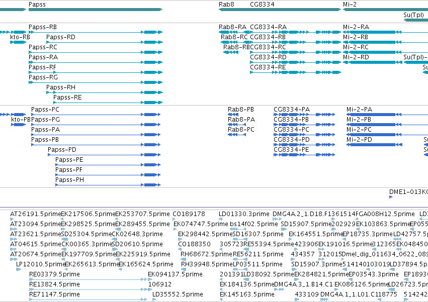Open the EK094137.5prime EST label

175,274
